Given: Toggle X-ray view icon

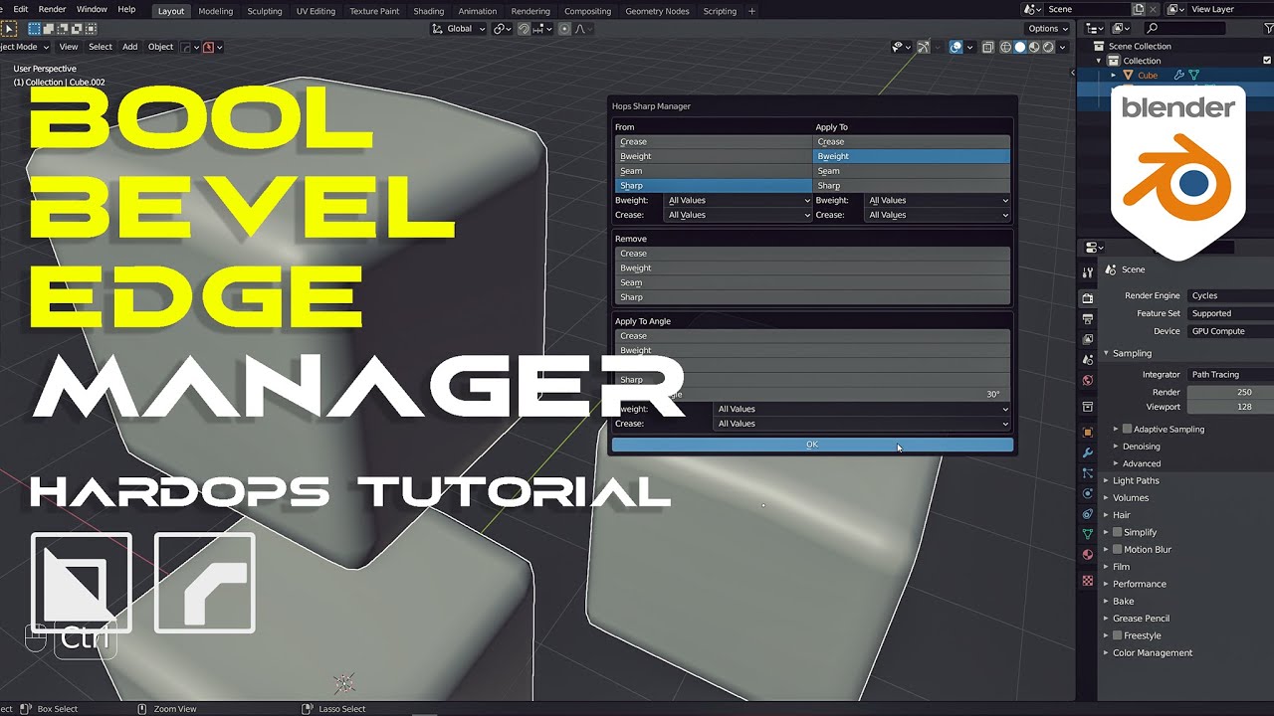Looking at the screenshot, I should click(987, 47).
